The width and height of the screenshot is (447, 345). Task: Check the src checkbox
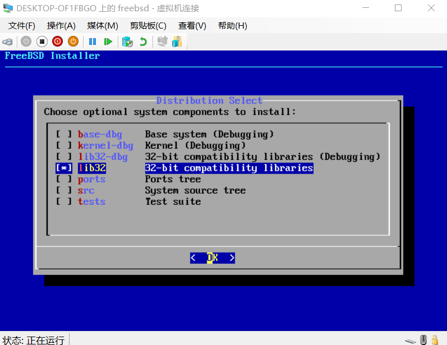click(x=64, y=190)
